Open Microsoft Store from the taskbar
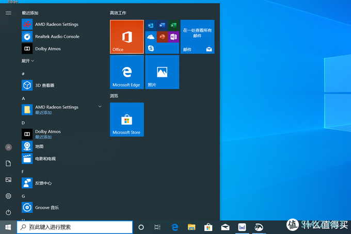Screen dimensions: 351x234 click(209, 227)
